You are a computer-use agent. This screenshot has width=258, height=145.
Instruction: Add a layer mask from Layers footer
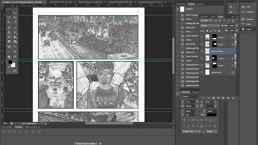214,98
